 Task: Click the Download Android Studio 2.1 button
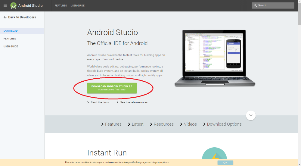(x=112, y=88)
